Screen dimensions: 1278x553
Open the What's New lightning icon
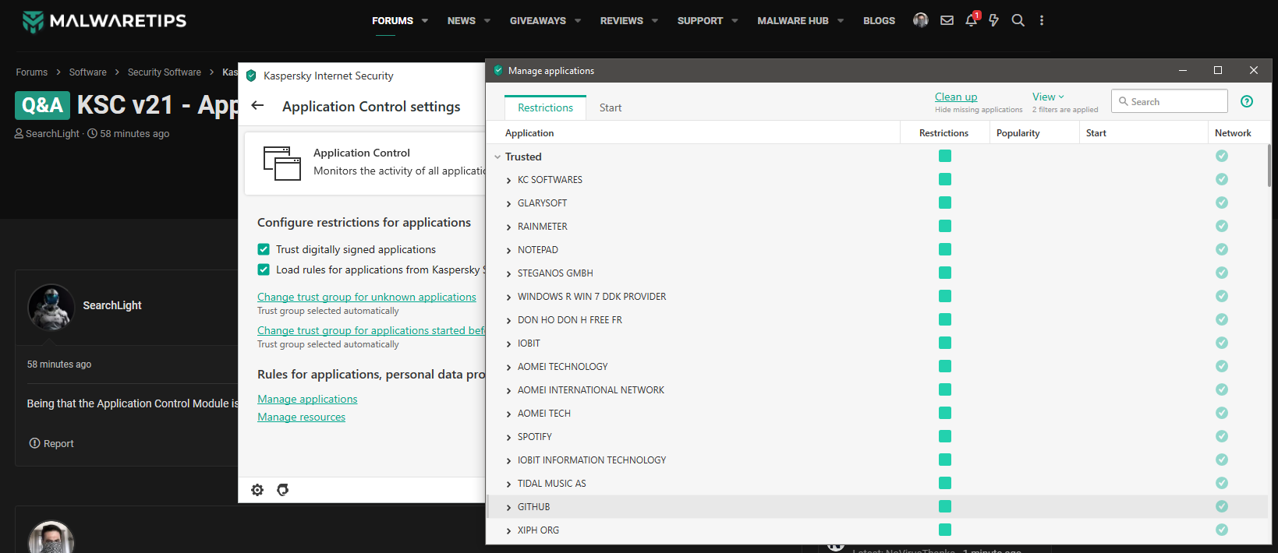(994, 21)
